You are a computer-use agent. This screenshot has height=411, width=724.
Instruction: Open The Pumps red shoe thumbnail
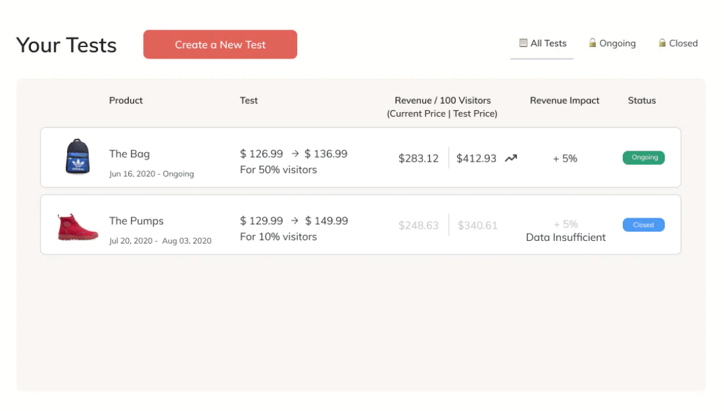(77, 227)
